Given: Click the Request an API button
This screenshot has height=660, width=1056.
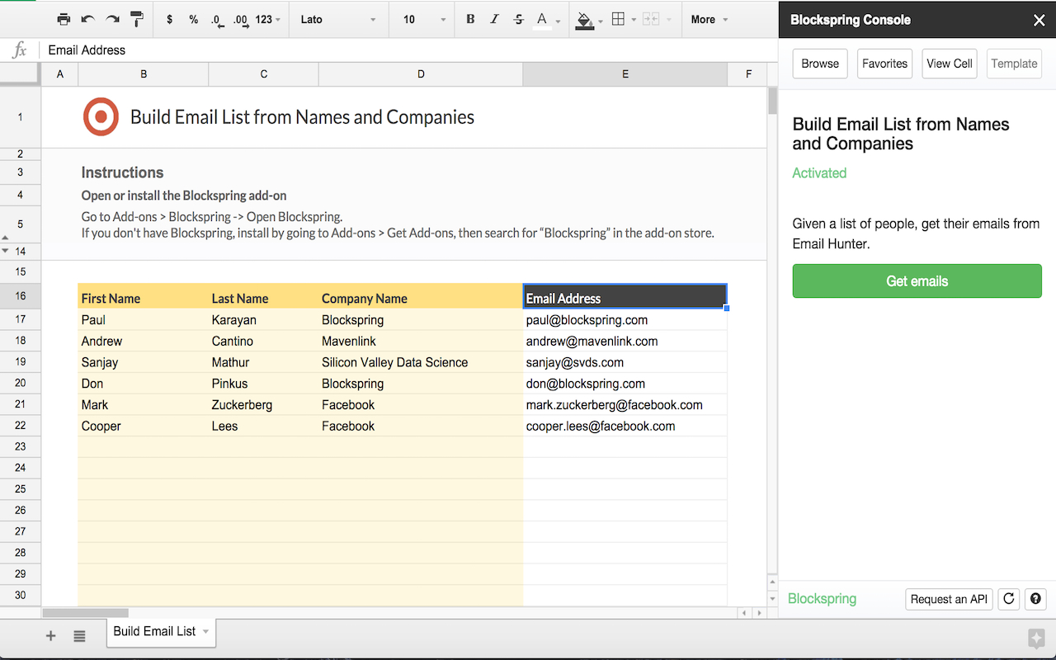Looking at the screenshot, I should [949, 599].
